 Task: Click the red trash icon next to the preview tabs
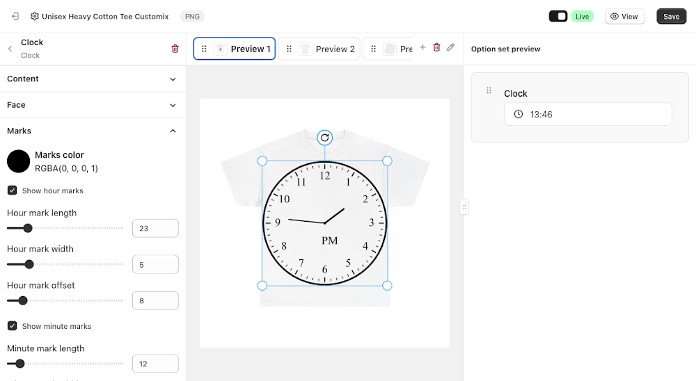tap(437, 47)
